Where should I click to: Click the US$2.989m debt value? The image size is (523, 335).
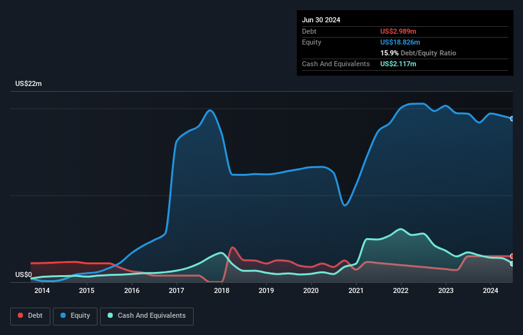click(x=398, y=31)
